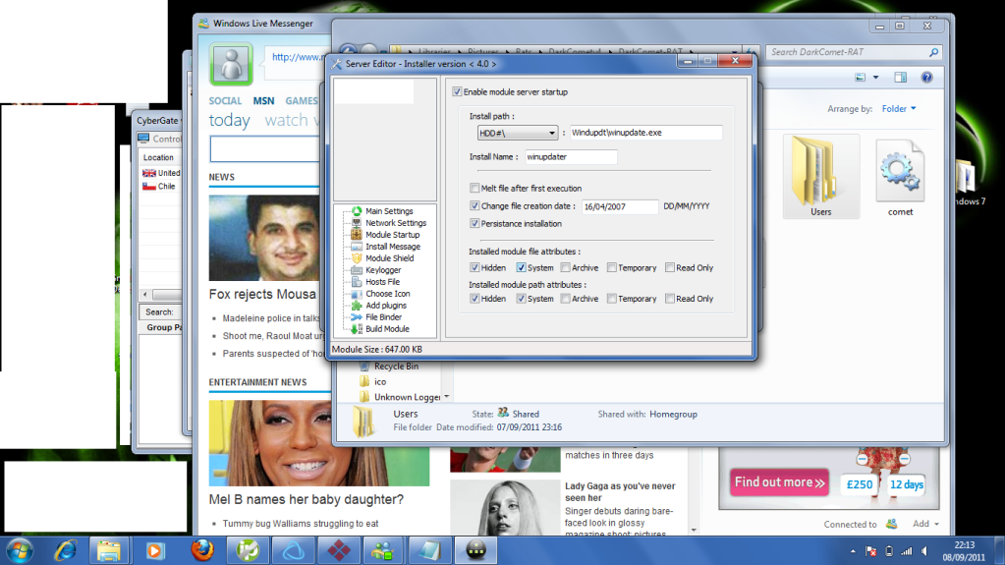Click Messenger network icon beside Connected to
The width and height of the screenshot is (1005, 565).
point(892,524)
